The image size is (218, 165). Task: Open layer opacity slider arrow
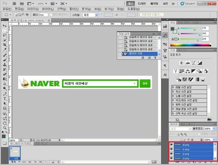pos(214,129)
